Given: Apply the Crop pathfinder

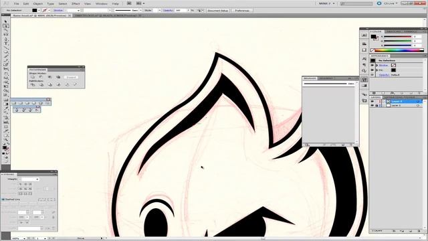Looking at the screenshot, I should point(58,85).
